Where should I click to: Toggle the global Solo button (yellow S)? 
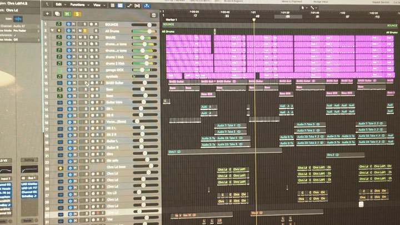pos(77,14)
